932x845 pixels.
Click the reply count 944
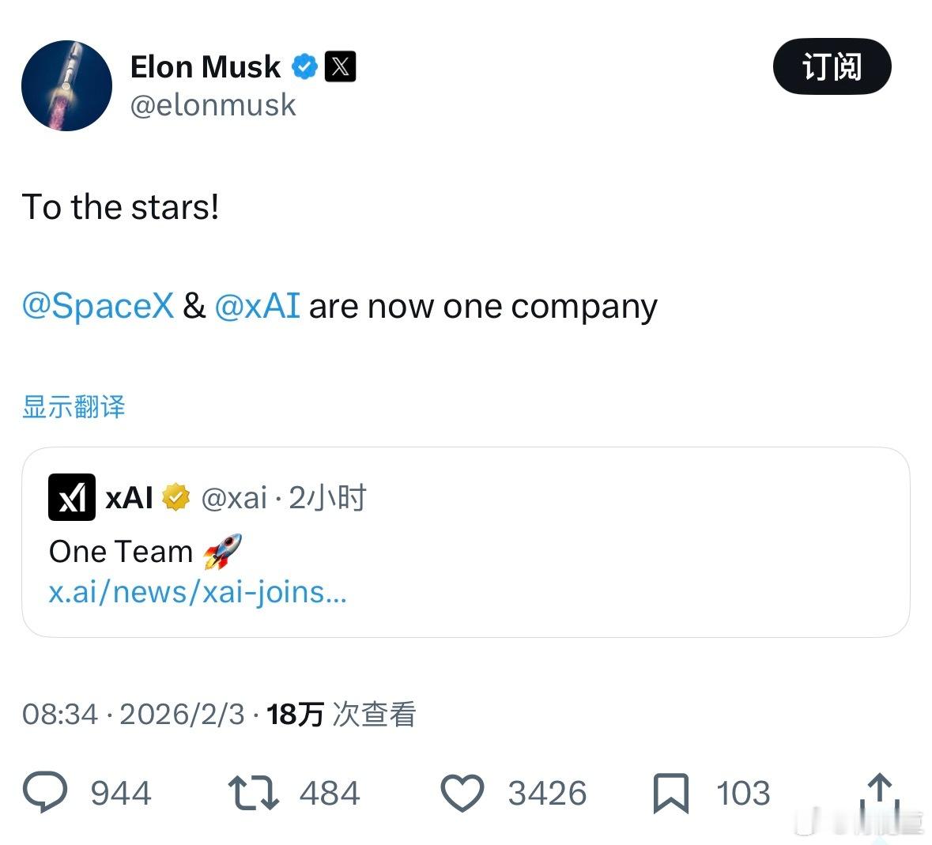coord(123,793)
